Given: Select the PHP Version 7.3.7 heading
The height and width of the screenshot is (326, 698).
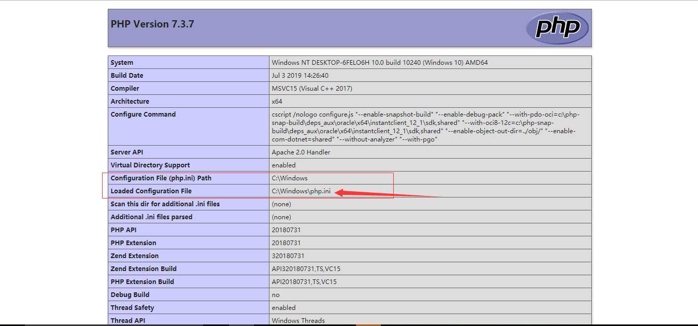Looking at the screenshot, I should [152, 24].
